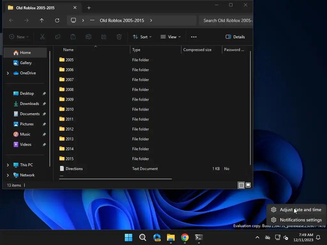327x245 pixels.
Task: Select Notifications settings menu entry
Action: tap(296, 220)
